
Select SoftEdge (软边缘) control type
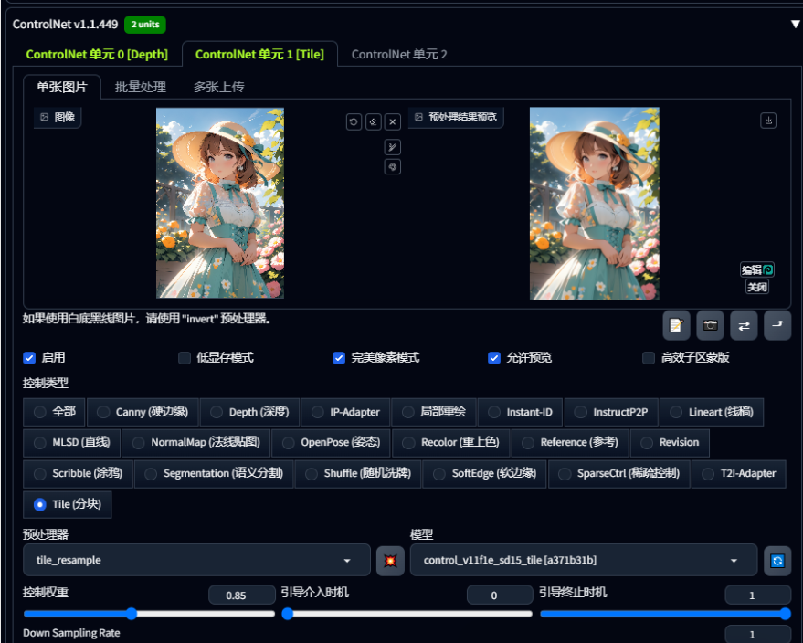(484, 473)
